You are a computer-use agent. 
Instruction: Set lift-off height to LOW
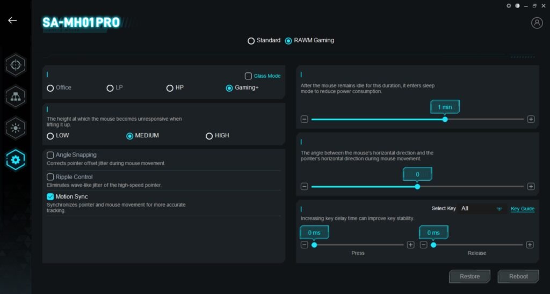[x=50, y=136]
